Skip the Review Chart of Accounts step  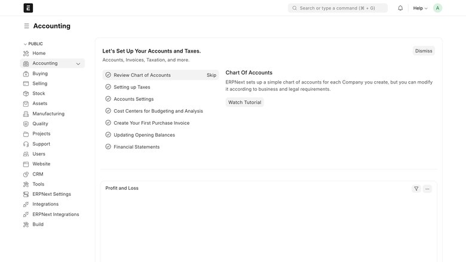pos(211,75)
